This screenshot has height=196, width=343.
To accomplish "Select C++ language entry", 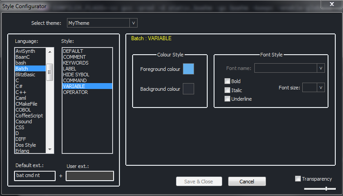I will click(x=30, y=92).
